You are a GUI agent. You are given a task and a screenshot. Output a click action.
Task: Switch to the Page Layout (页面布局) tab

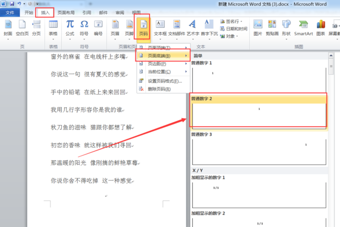coord(66,12)
